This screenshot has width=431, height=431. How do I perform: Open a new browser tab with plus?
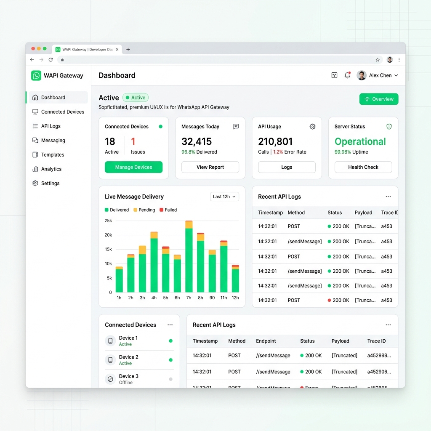tap(128, 50)
